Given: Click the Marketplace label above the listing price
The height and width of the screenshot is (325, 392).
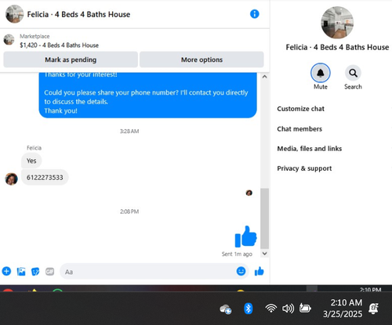Looking at the screenshot, I should (x=34, y=36).
